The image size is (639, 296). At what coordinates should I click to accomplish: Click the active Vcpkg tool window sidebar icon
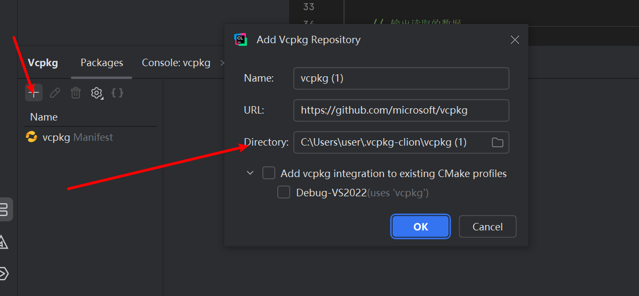pos(4,209)
